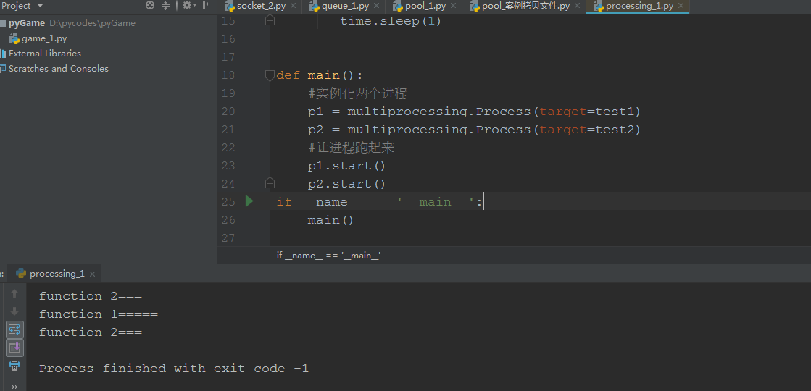This screenshot has height=391, width=811.
Task: Click the p2.start() line
Action: (346, 184)
